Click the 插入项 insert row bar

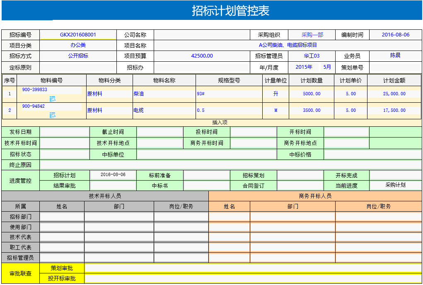tap(220, 123)
